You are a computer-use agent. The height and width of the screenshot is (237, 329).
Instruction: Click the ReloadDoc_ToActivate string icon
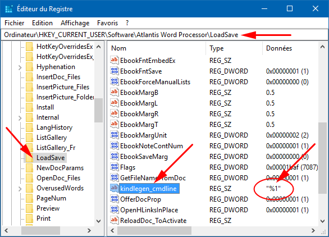click(114, 220)
